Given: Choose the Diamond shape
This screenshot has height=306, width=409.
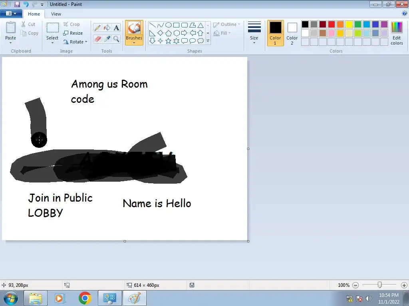Looking at the screenshot, I should click(161, 33).
